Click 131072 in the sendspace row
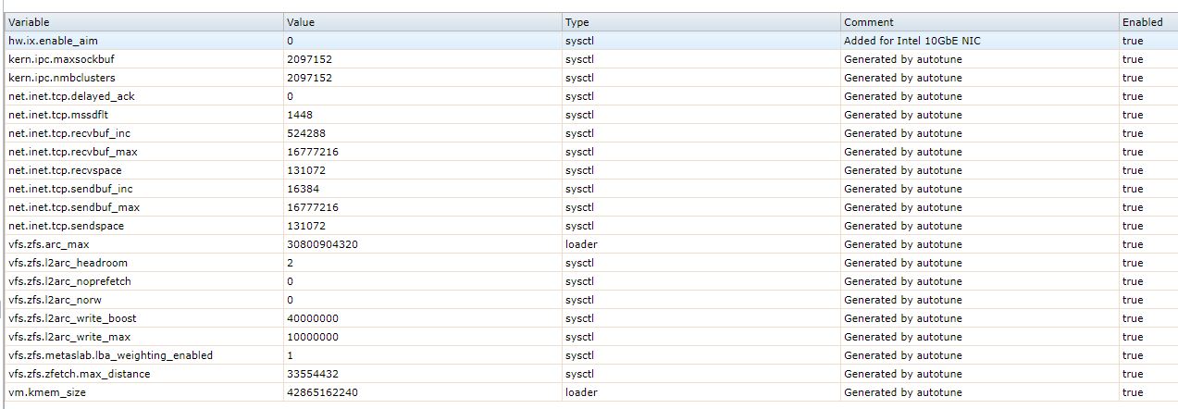The image size is (1178, 409). pyautogui.click(x=306, y=226)
